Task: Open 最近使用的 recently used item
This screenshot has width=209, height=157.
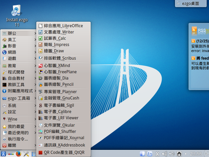Action: (x=19, y=133)
